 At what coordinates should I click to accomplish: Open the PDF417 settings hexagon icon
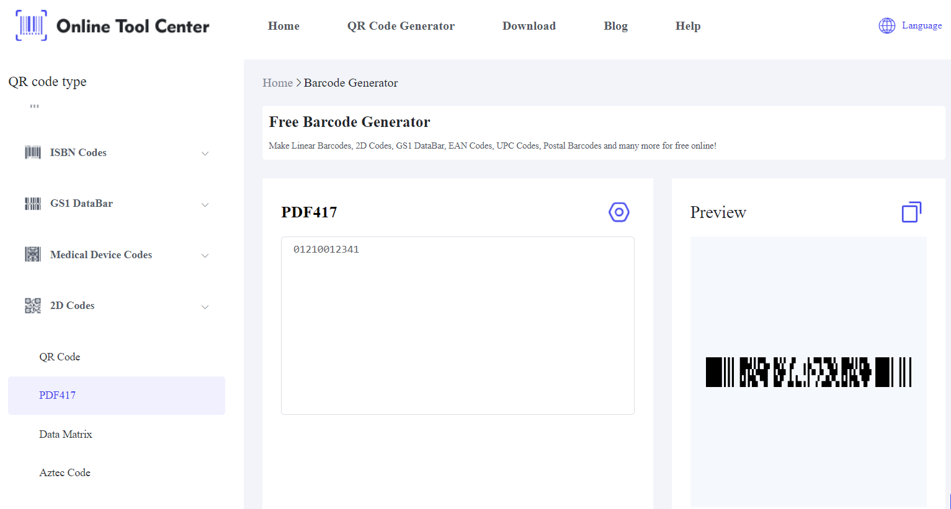(x=618, y=212)
